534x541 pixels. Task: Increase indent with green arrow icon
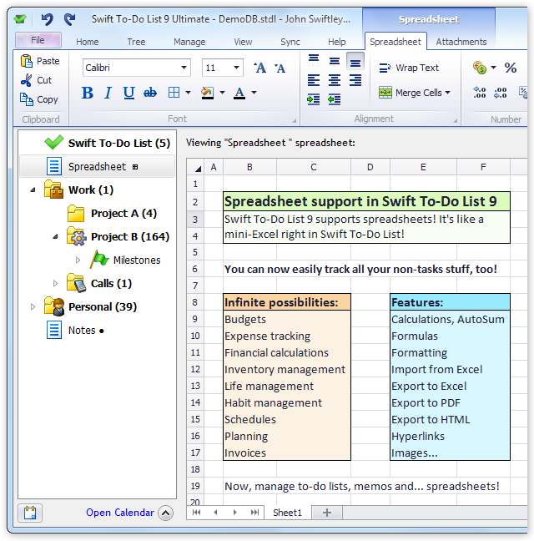314,99
